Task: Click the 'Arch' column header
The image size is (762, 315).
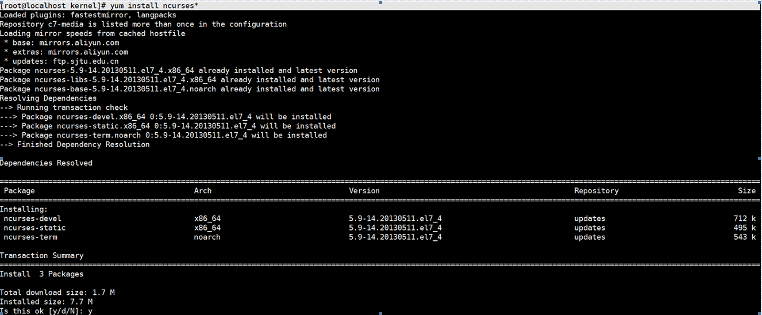Action: [x=203, y=191]
